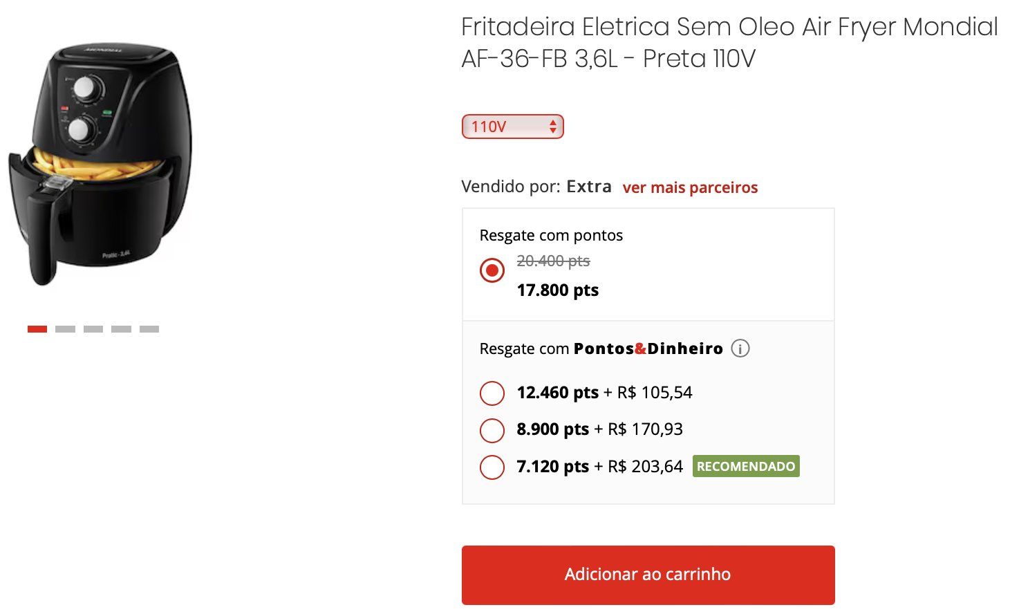The width and height of the screenshot is (1019, 614).
Task: Click the first red carousel indicator
Action: 37,329
